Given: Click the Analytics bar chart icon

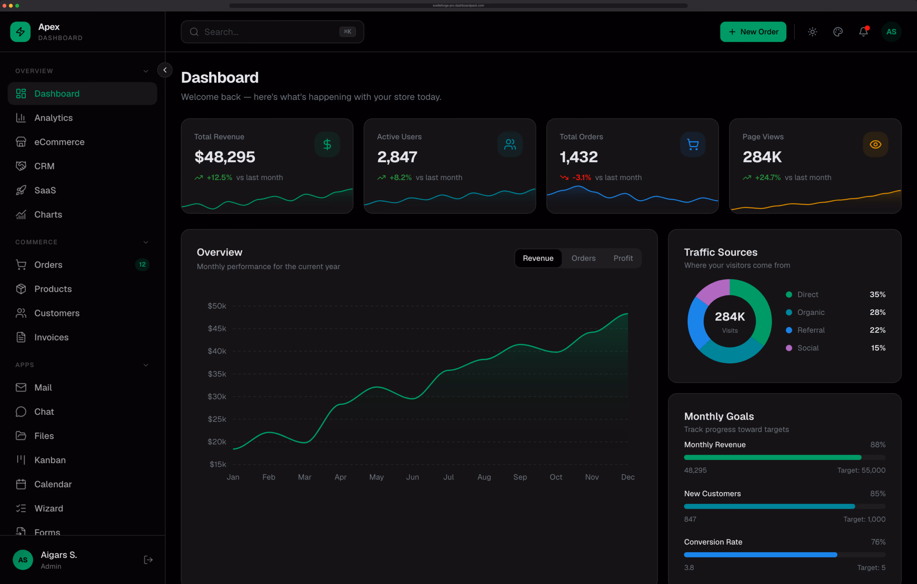Looking at the screenshot, I should (x=21, y=118).
